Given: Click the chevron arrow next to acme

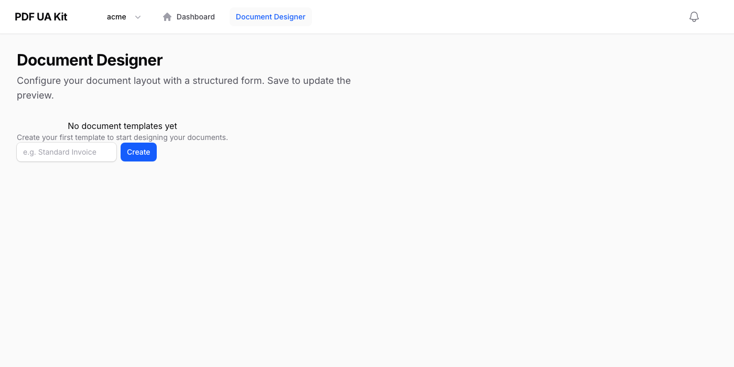Looking at the screenshot, I should click(x=138, y=17).
